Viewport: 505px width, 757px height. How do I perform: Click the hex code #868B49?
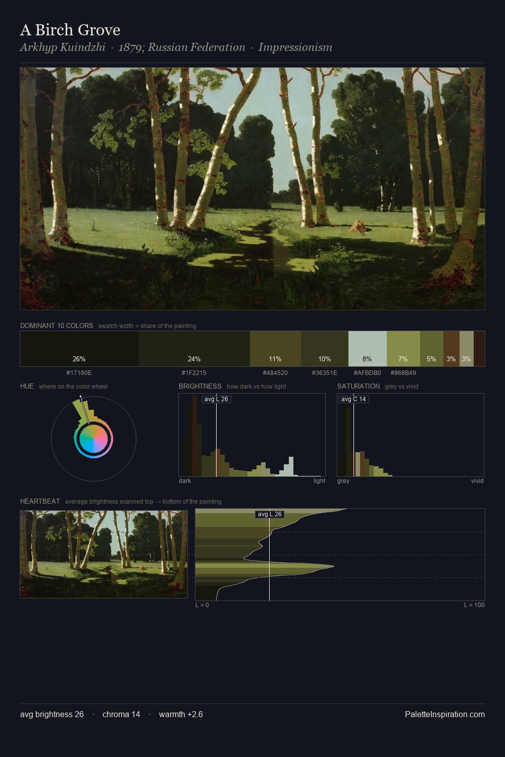pyautogui.click(x=403, y=373)
